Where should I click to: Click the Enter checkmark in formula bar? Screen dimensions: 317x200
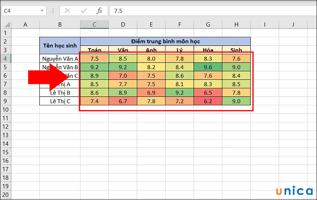point(84,11)
